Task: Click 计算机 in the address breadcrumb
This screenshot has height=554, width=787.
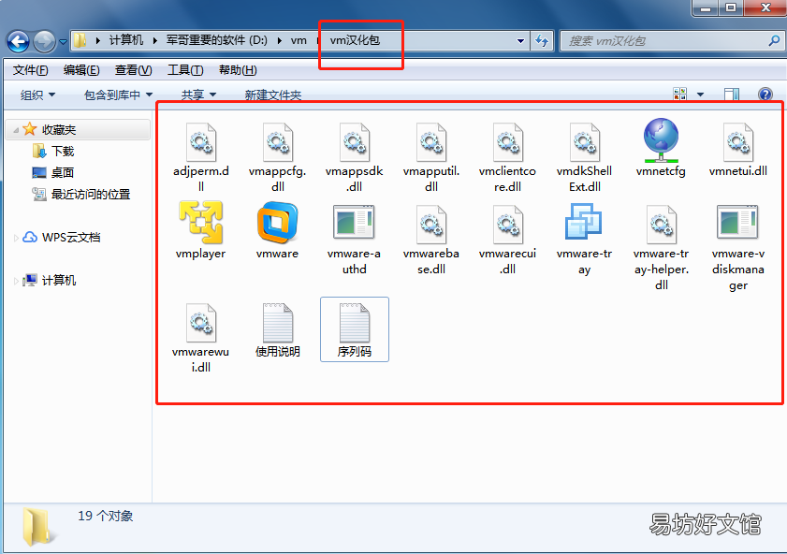Action: pyautogui.click(x=126, y=40)
